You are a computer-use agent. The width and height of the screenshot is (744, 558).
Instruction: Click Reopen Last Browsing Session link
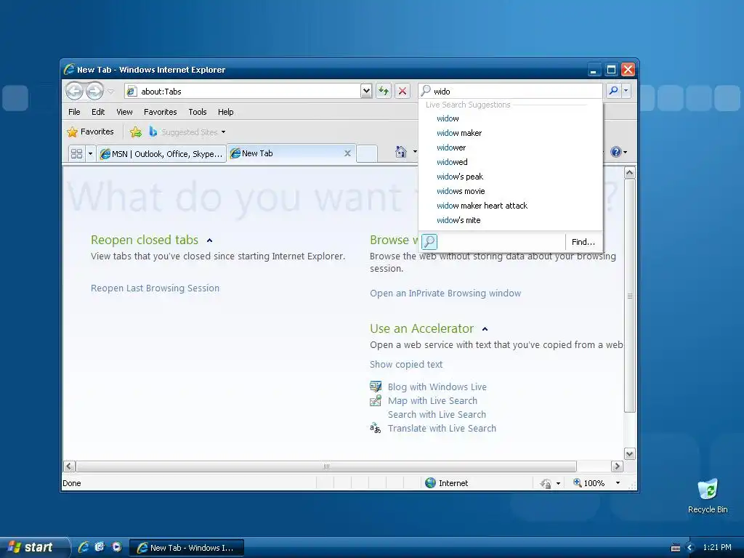tap(155, 288)
